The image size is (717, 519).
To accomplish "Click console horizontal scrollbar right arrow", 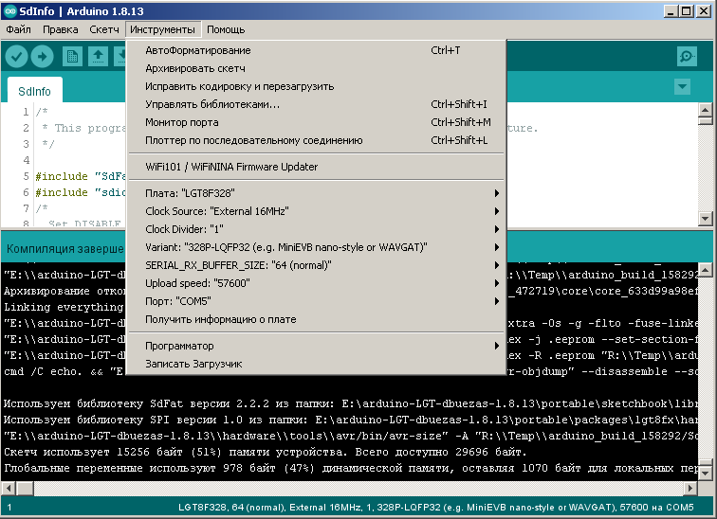I will [690, 489].
